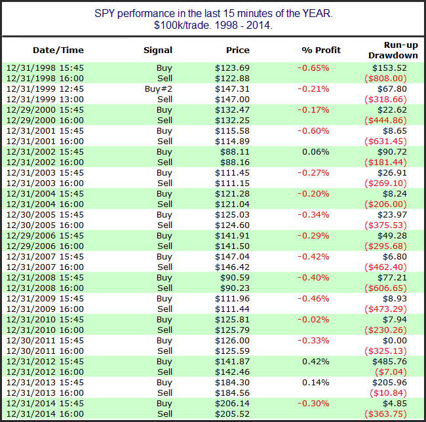Click the 12/31/2013 15:45 date cell

pyautogui.click(x=45, y=383)
